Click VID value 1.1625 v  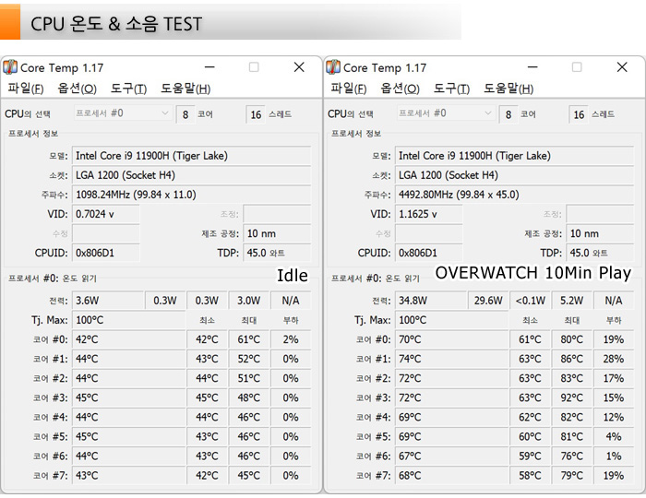429,214
